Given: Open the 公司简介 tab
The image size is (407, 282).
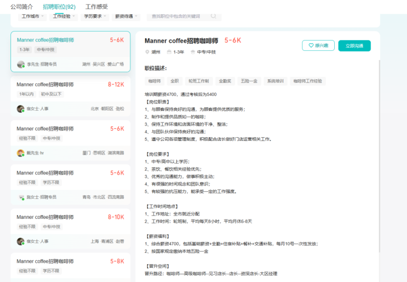Looking at the screenshot, I should pyautogui.click(x=22, y=7).
